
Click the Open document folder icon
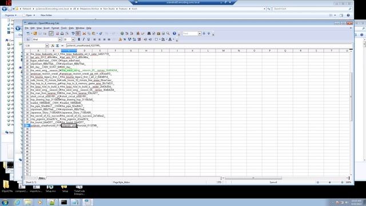pyautogui.click(x=35, y=34)
